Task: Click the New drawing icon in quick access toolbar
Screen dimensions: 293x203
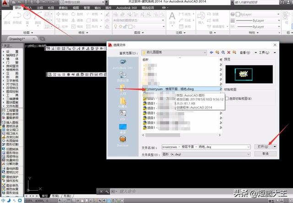Action: point(14,2)
